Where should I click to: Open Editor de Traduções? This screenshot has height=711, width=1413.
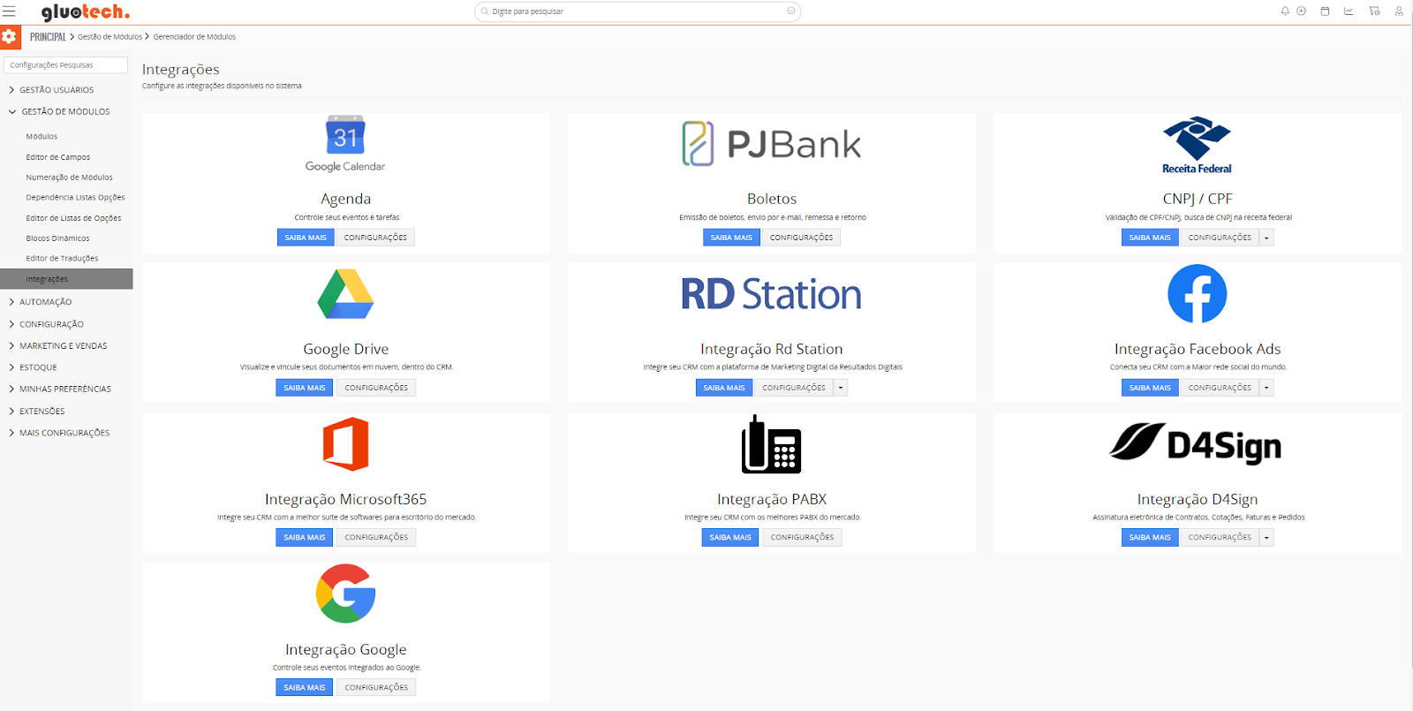pyautogui.click(x=62, y=259)
